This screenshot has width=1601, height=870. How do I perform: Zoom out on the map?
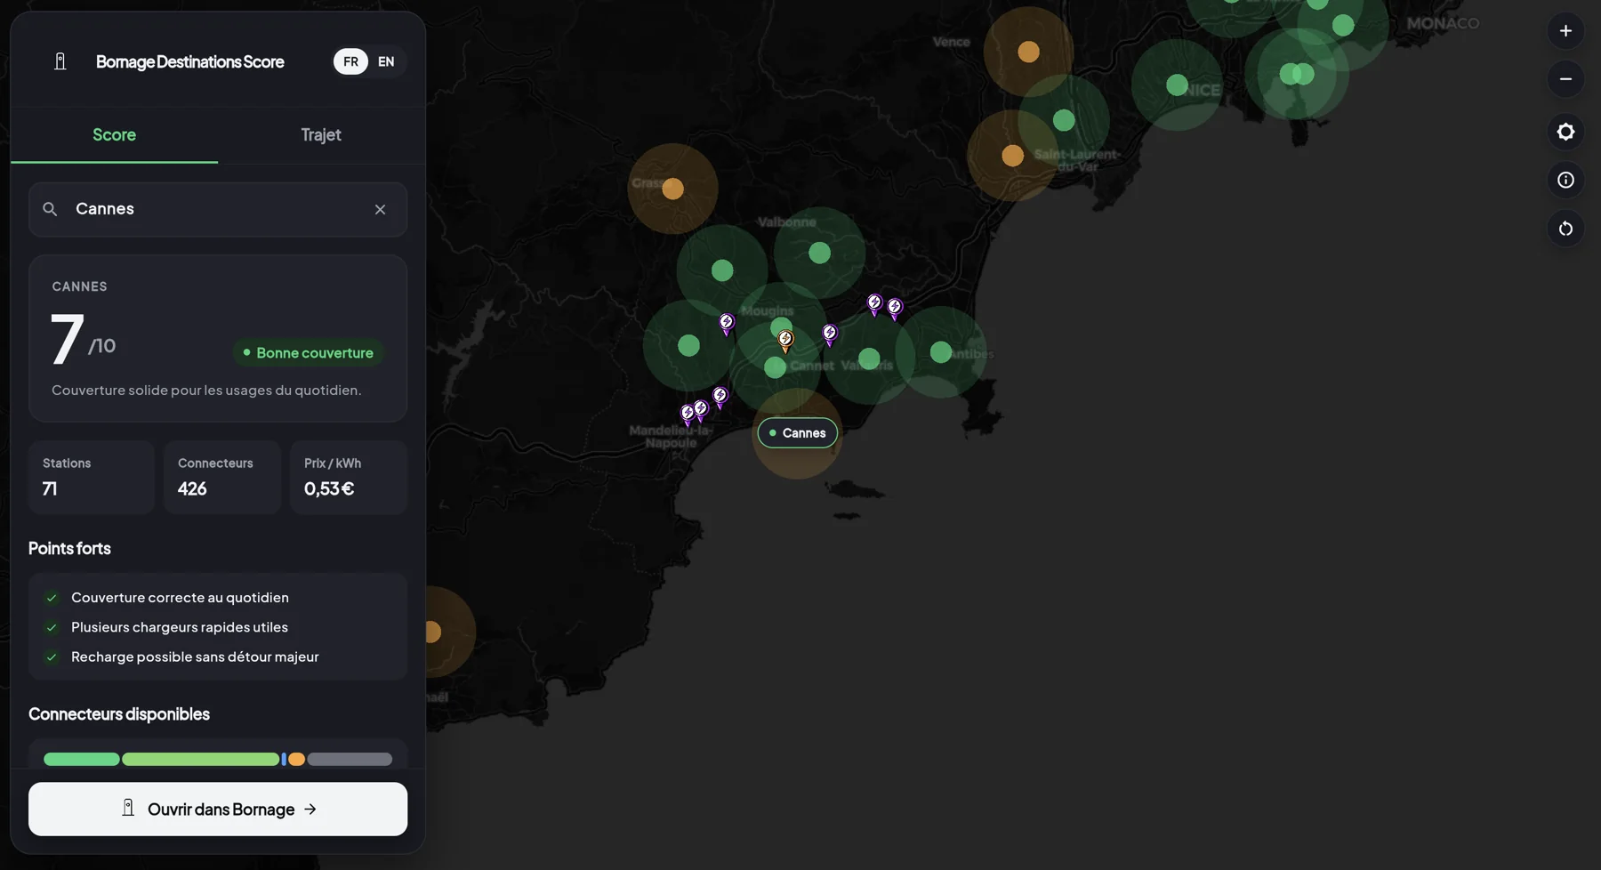click(x=1565, y=79)
